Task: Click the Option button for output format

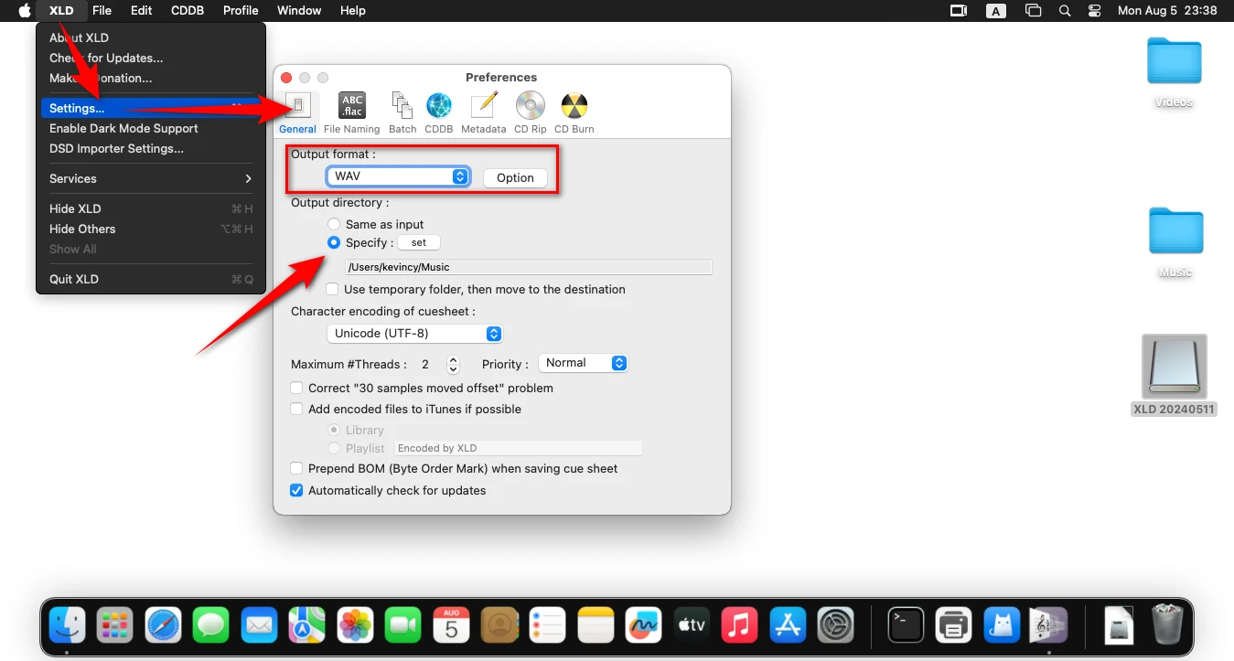Action: point(515,177)
